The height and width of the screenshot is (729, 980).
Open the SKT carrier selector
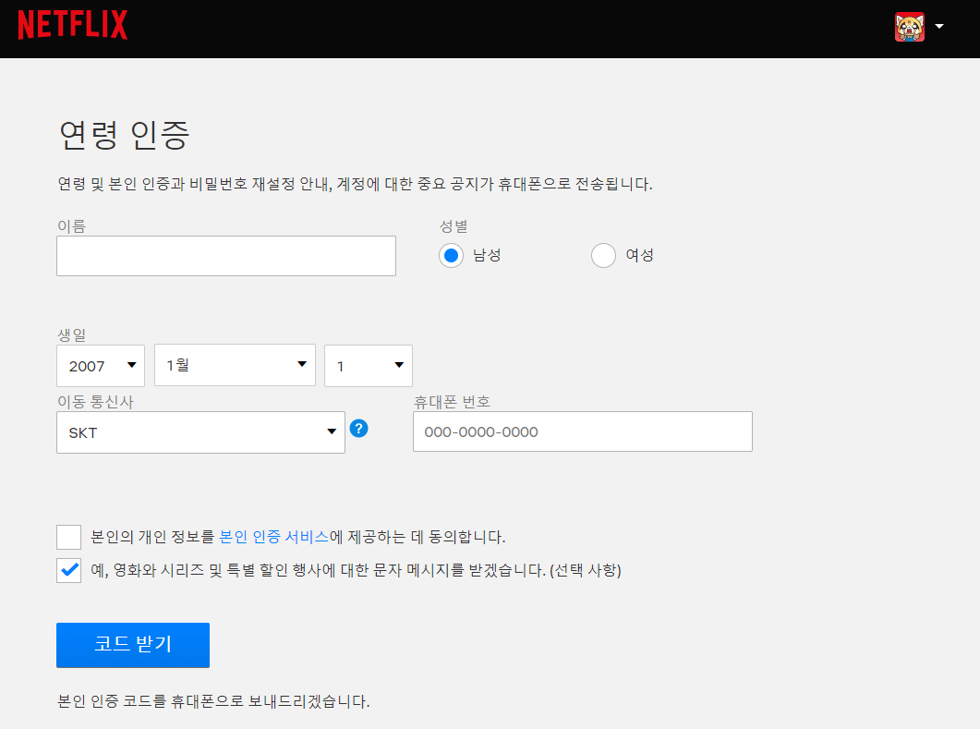[200, 431]
